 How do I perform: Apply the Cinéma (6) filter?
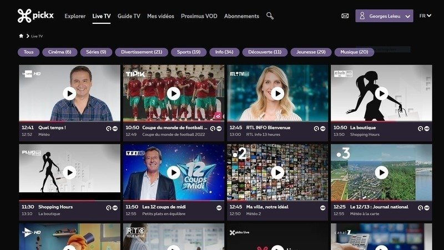click(59, 52)
